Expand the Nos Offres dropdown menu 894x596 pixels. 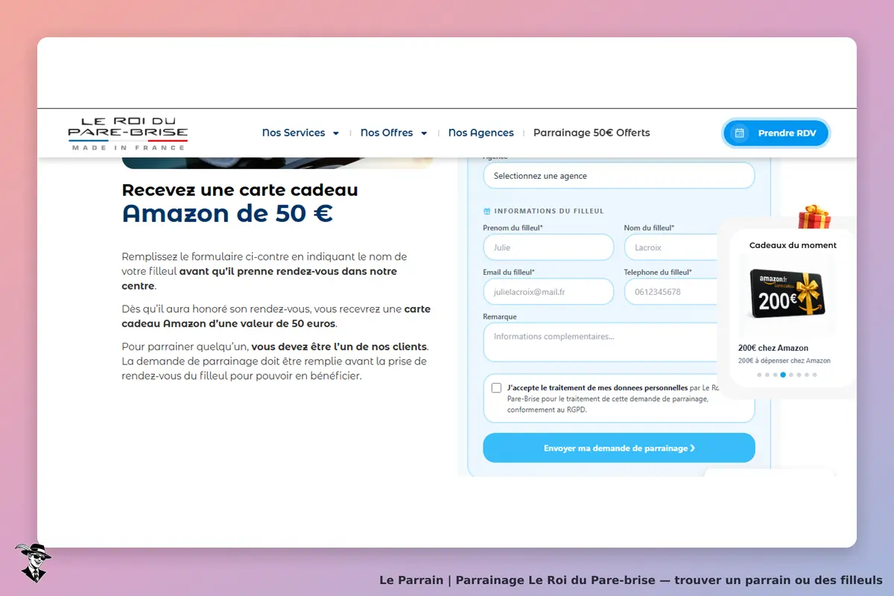393,133
